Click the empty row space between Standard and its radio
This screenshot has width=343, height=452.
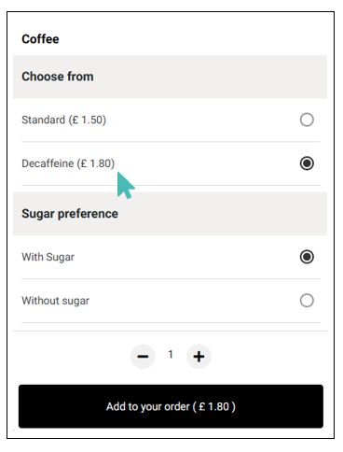point(202,120)
